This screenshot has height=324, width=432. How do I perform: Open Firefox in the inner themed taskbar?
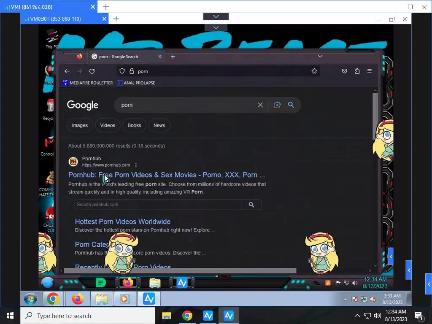pyautogui.click(x=127, y=283)
